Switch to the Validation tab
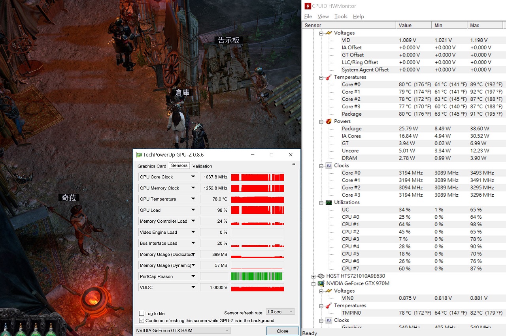The width and height of the screenshot is (506, 336). (x=202, y=166)
